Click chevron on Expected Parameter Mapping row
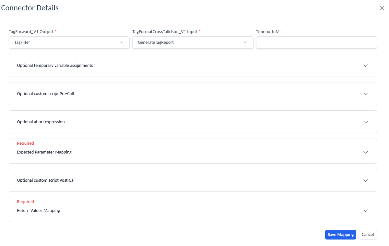This screenshot has height=246, width=389. click(x=366, y=152)
